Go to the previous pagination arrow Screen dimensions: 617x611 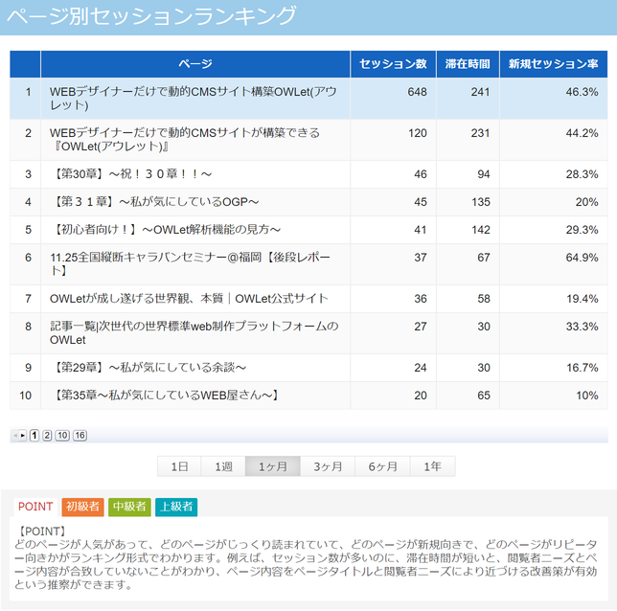point(15,436)
